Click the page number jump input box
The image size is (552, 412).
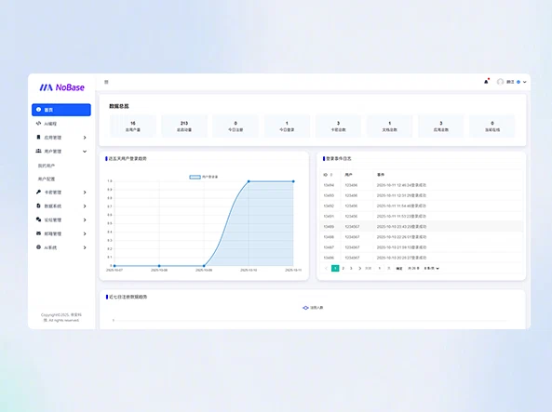380,269
